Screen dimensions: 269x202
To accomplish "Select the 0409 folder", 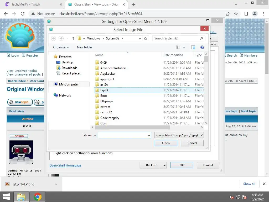I will [149, 63].
